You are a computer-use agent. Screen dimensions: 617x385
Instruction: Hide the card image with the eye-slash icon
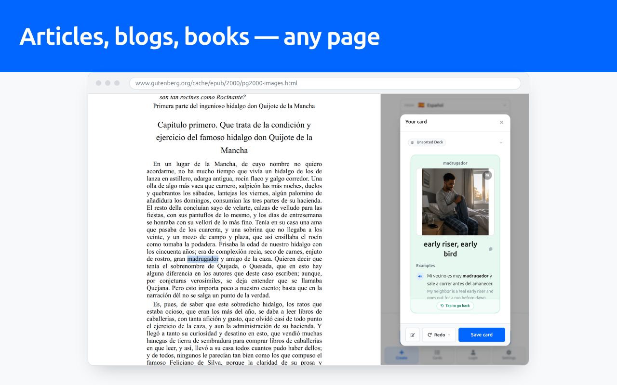(487, 176)
